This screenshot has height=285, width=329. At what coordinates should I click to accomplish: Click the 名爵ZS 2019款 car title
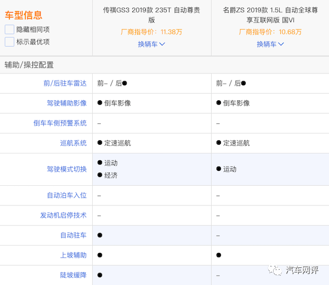(x=270, y=15)
